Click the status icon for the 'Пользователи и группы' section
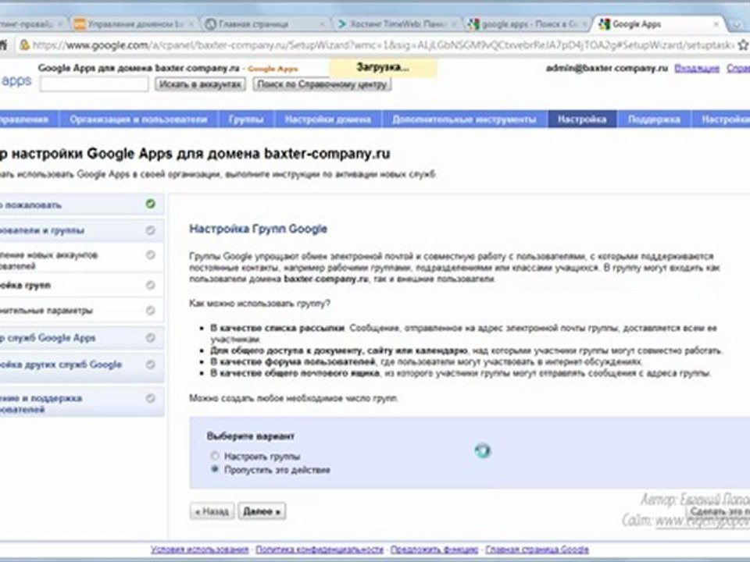The image size is (750, 562). click(x=150, y=230)
